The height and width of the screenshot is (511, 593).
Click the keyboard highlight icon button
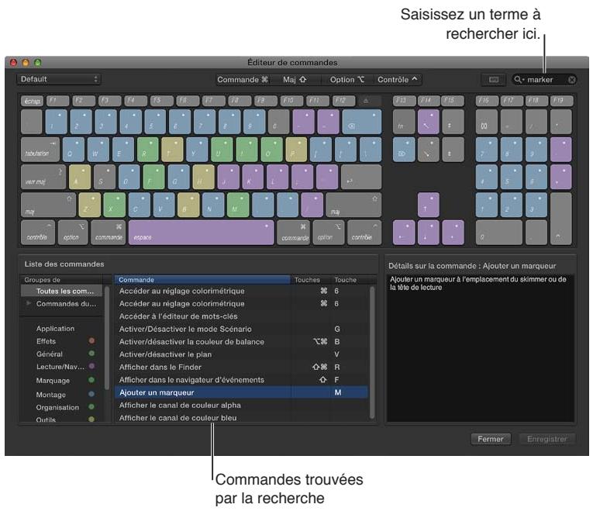pyautogui.click(x=494, y=79)
